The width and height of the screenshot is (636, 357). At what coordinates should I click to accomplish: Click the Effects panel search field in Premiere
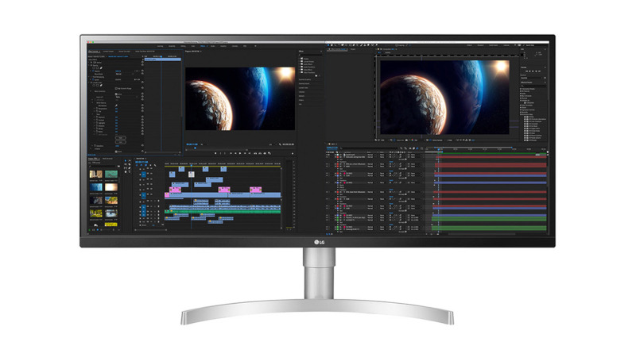point(310,55)
